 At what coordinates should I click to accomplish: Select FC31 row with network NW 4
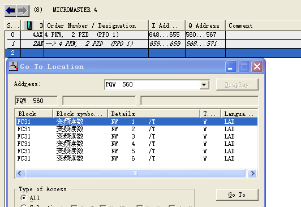[x=137, y=144]
